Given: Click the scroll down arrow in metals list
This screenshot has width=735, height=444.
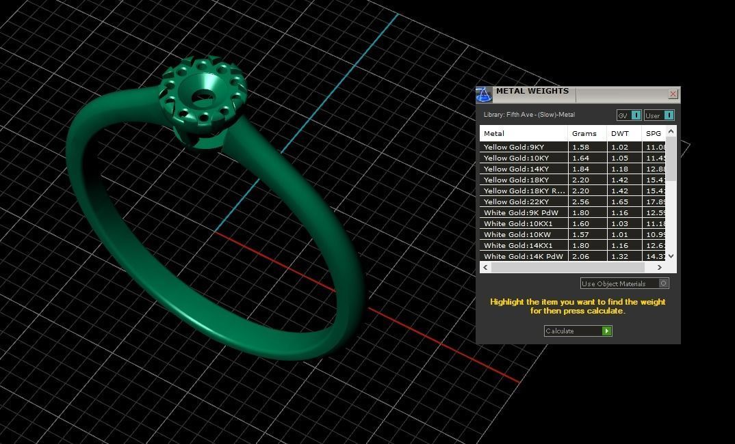Looking at the screenshot, I should tap(671, 256).
